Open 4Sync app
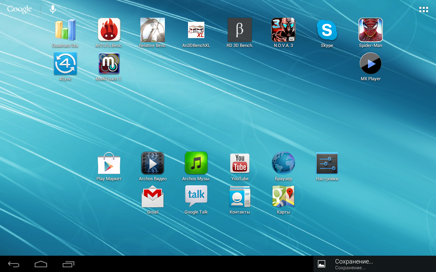The image size is (436, 272). 65,64
